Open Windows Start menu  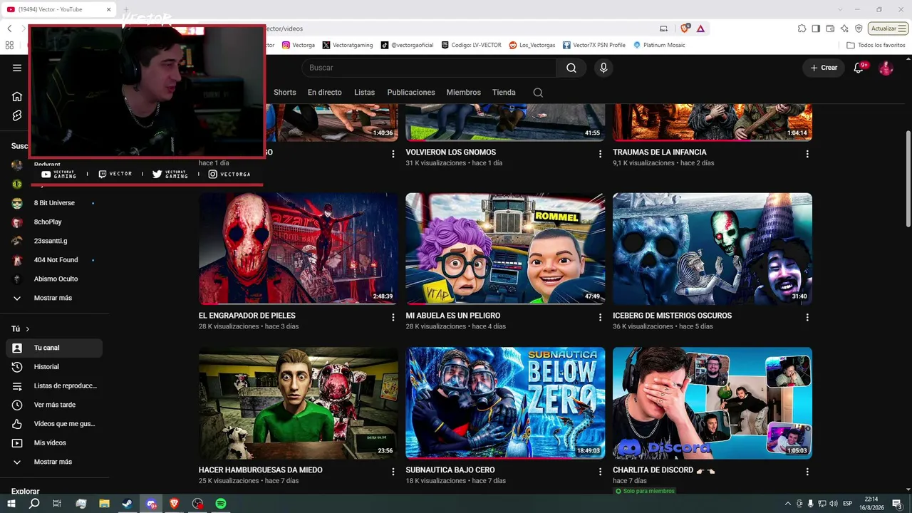pyautogui.click(x=11, y=504)
